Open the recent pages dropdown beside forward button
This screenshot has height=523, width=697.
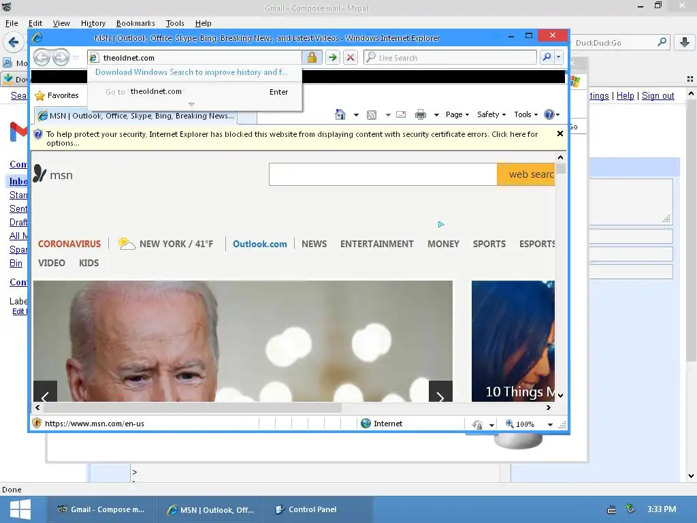tap(76, 57)
